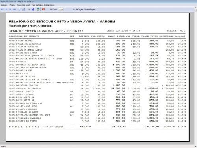Click the dark blue square toolbar icon
The image size is (197, 148).
pos(33,9)
